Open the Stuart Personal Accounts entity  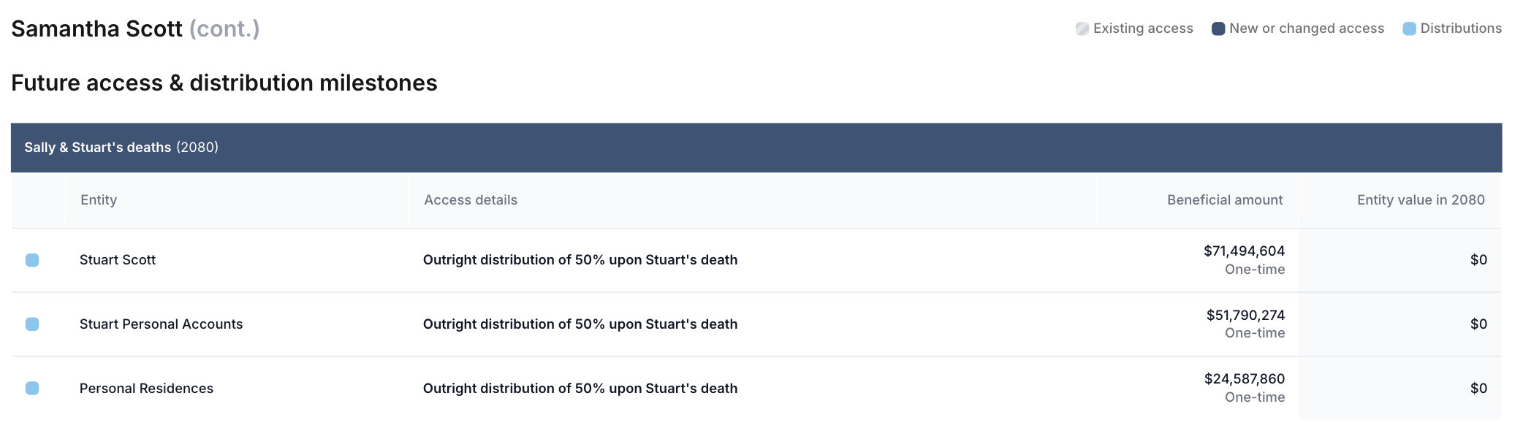click(161, 324)
